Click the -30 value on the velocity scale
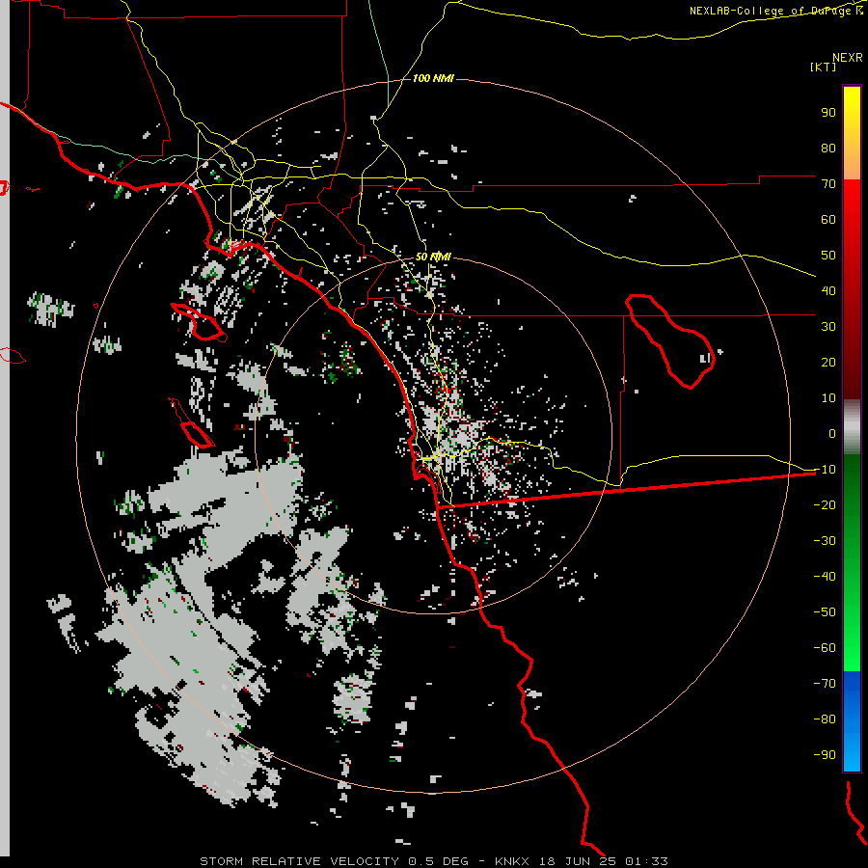This screenshot has width=868, height=868. [825, 541]
